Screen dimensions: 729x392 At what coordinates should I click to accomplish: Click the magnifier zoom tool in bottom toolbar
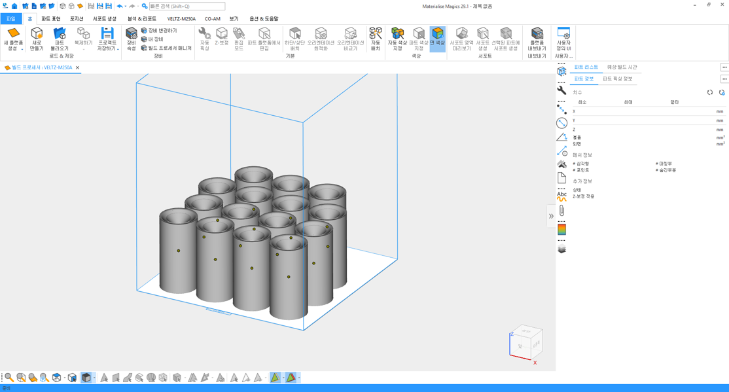coord(9,378)
